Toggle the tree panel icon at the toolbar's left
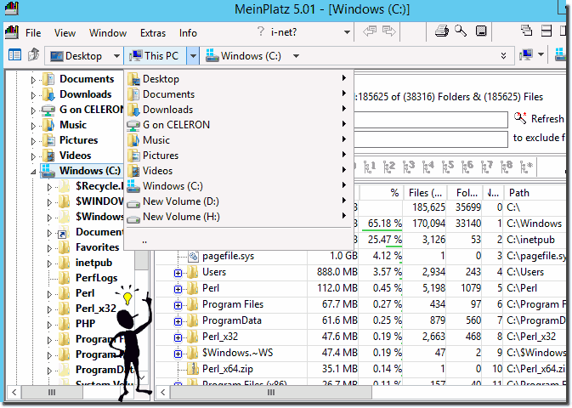The image size is (572, 408). coord(14,56)
